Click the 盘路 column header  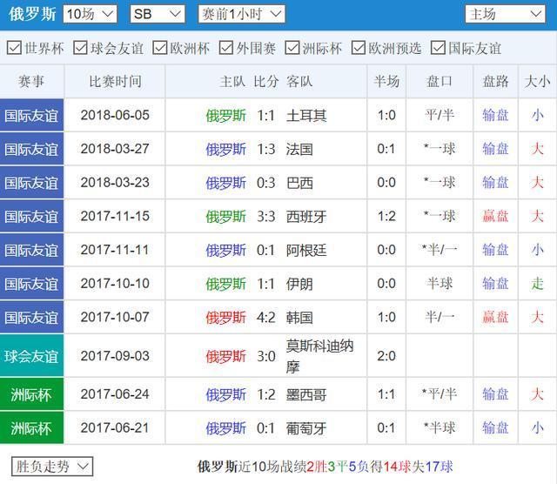tap(495, 81)
